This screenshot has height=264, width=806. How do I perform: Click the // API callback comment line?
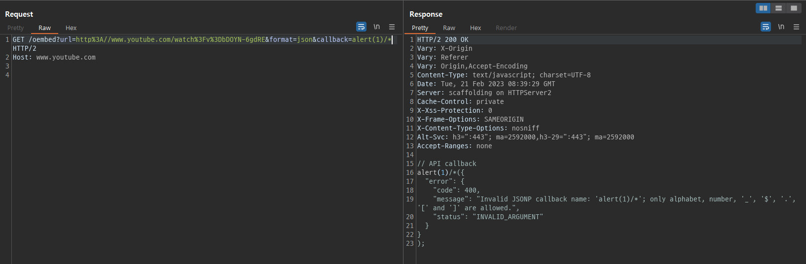point(447,164)
